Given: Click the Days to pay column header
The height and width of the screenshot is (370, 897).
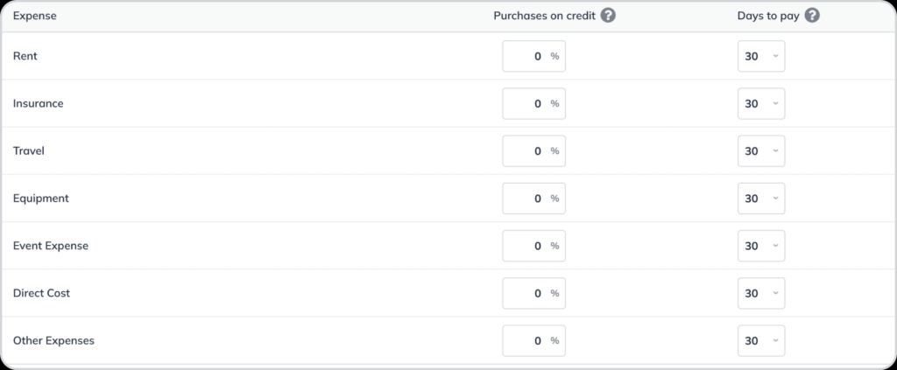Looking at the screenshot, I should (x=768, y=15).
